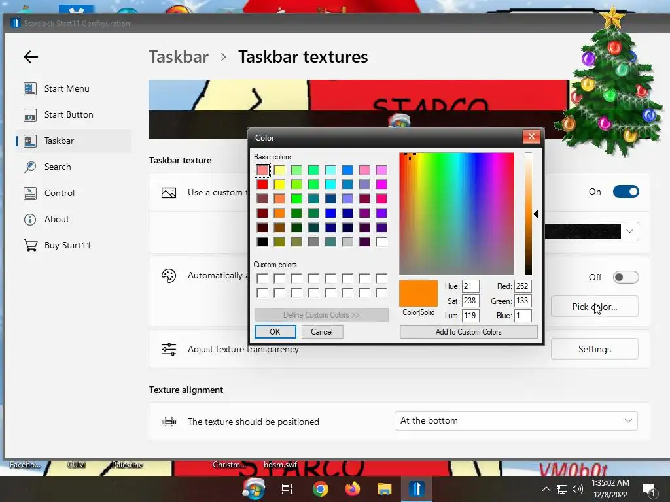This screenshot has width=670, height=502.
Task: Click the custom texture image icon
Action: tap(169, 193)
